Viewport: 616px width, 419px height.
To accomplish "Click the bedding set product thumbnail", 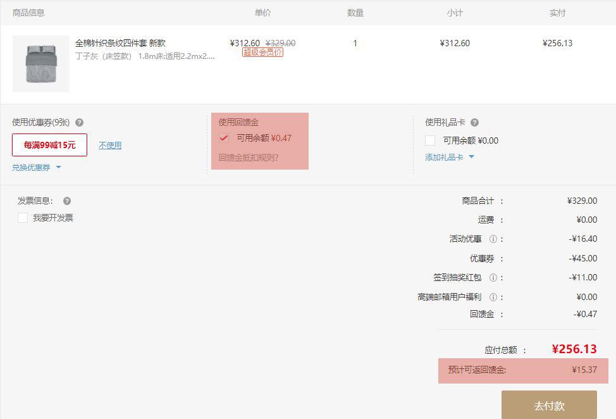I will [x=40, y=63].
